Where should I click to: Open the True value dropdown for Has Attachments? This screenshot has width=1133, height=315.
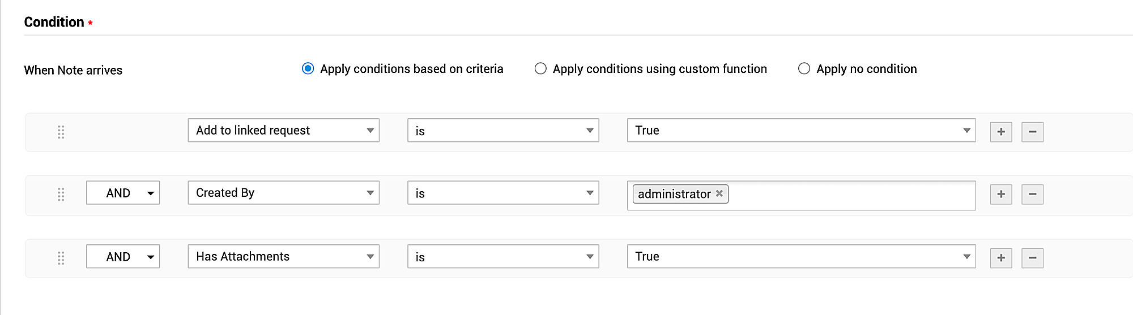pos(801,256)
